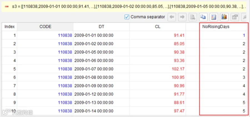Viewport: 250px width, 117px height.
Task: Select the CODE column header
Action: [x=45, y=26]
